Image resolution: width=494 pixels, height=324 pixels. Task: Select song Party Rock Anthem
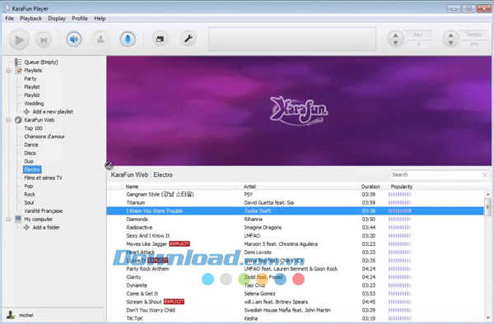[x=296, y=269]
